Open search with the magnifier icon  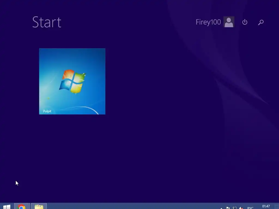click(261, 22)
